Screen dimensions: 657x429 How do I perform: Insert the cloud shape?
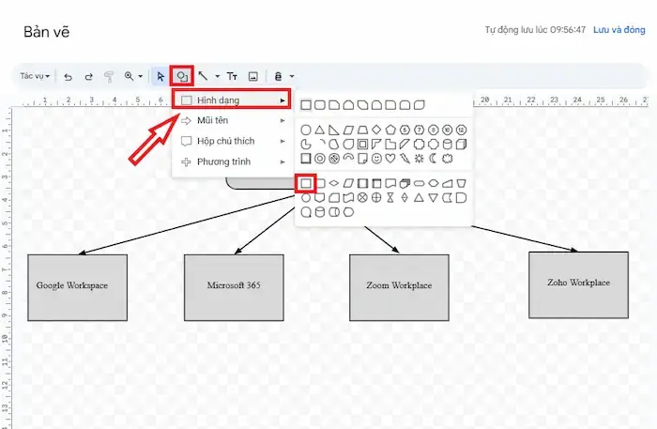click(x=447, y=159)
